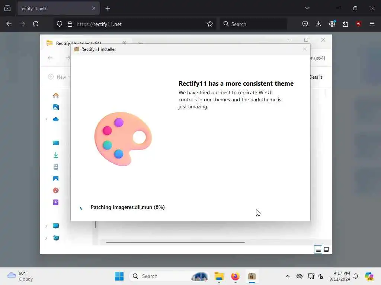Screen dimensions: 381x285
Task: Click the Firefox back arrow button
Action: (x=9, y=24)
